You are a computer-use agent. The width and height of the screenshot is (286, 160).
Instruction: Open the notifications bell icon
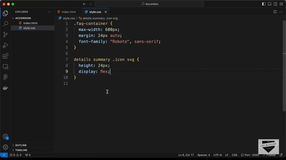(281, 155)
